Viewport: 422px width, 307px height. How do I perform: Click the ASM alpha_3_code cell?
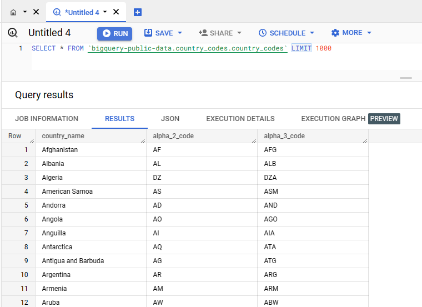tap(313, 192)
